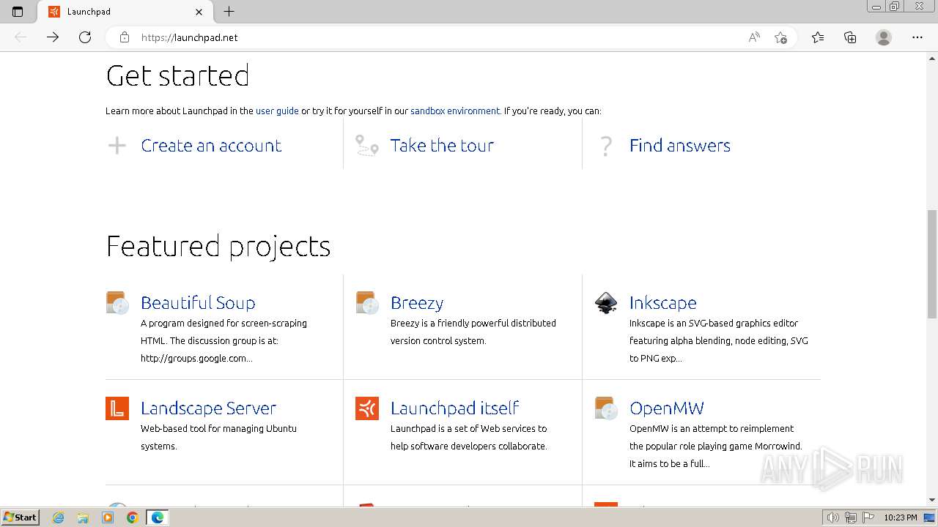Click the Beautiful Soup project icon
938x527 pixels.
(117, 303)
